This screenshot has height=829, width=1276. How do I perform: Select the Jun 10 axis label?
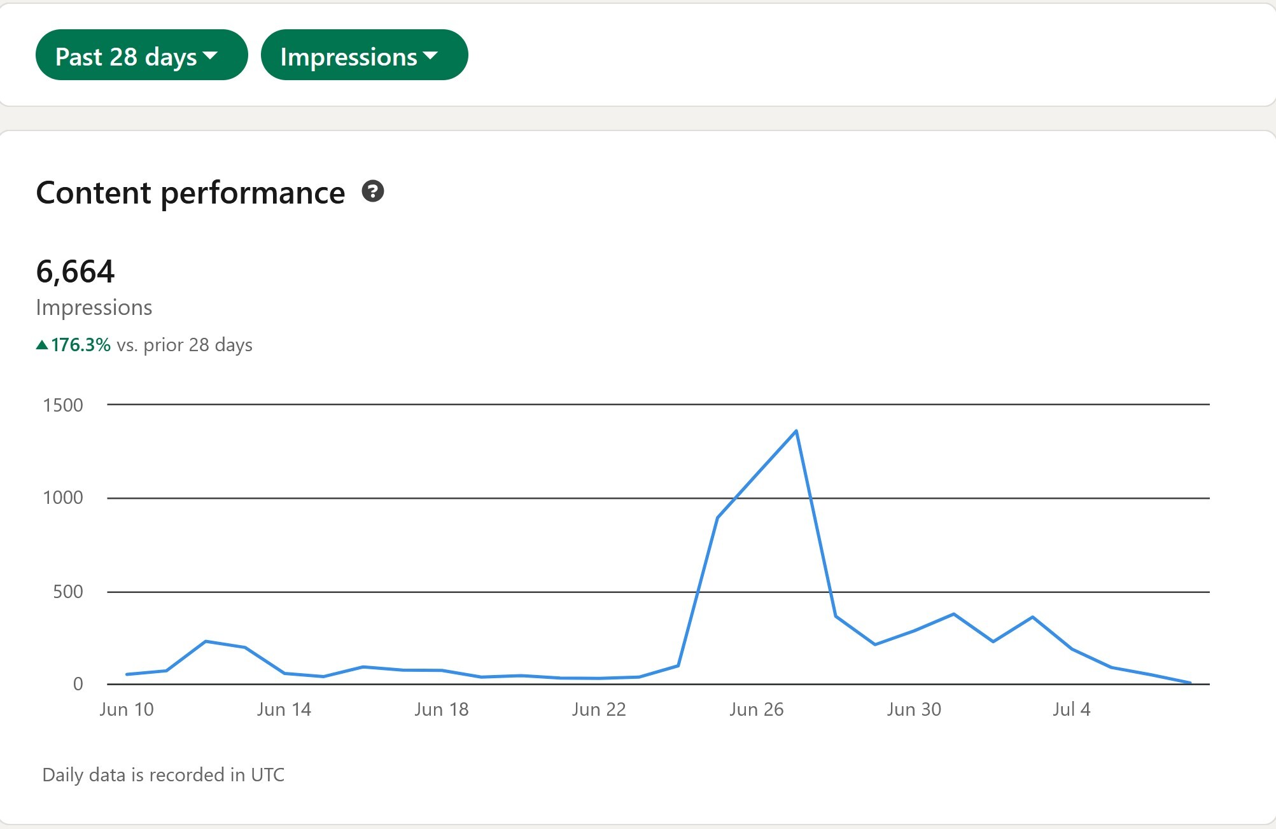point(127,709)
